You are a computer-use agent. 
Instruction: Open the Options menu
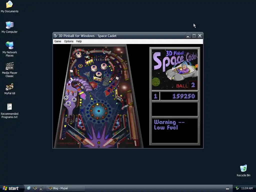coord(68,41)
